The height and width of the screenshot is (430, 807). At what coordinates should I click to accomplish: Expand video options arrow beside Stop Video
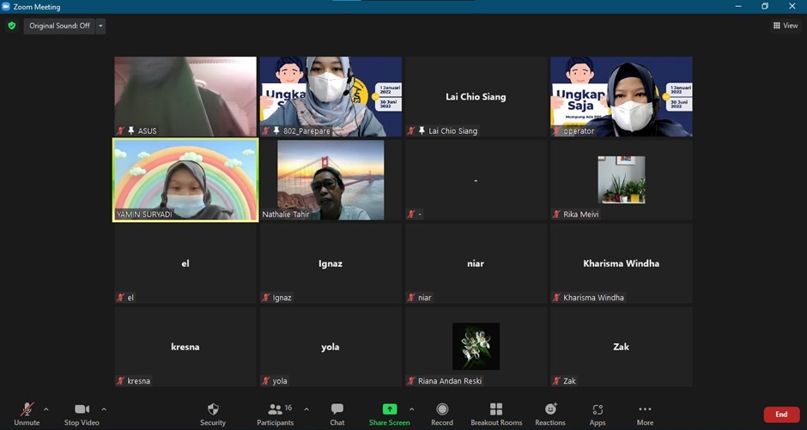[104, 409]
